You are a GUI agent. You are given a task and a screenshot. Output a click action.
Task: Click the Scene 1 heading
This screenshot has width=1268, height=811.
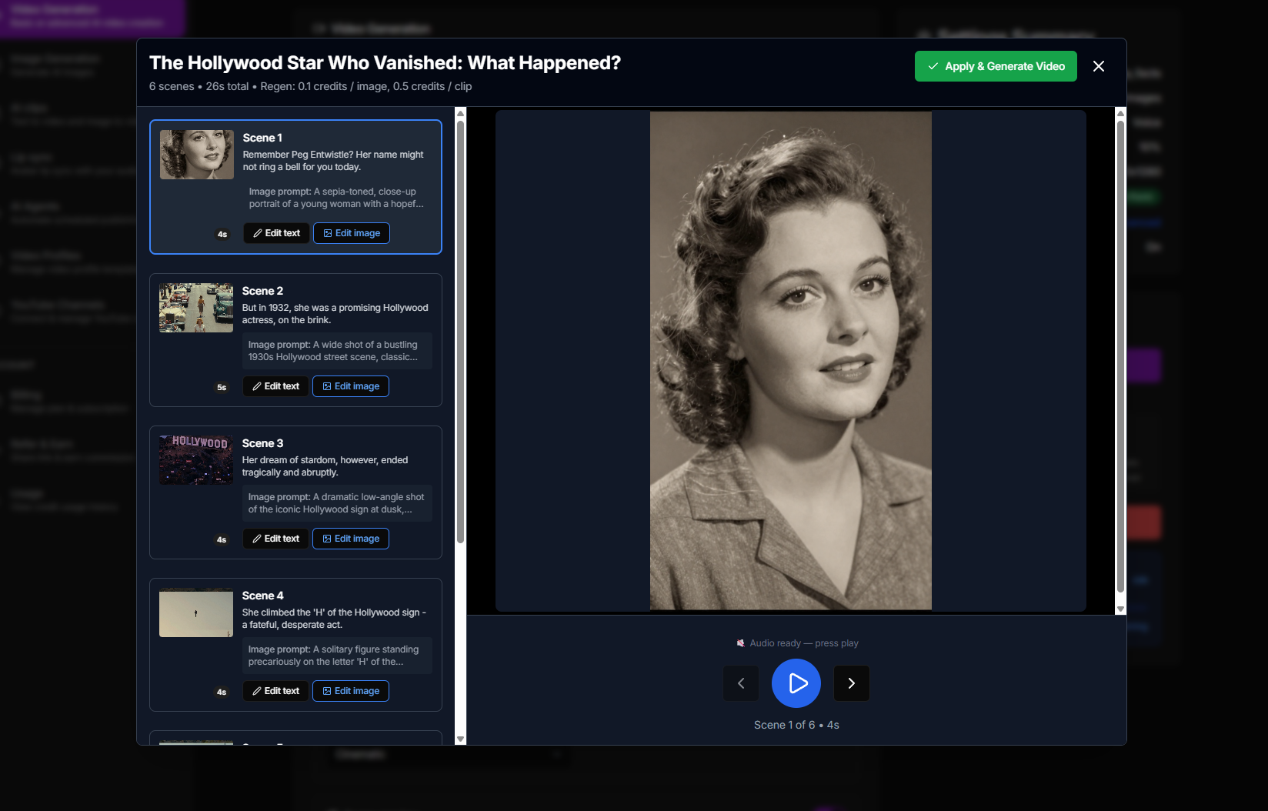262,138
